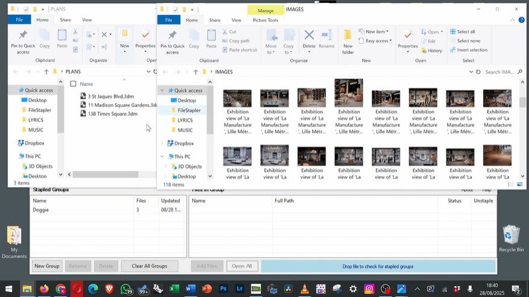Expand Dropbox in IMAGES navigation pane
This screenshot has width=529, height=297.
(162, 144)
